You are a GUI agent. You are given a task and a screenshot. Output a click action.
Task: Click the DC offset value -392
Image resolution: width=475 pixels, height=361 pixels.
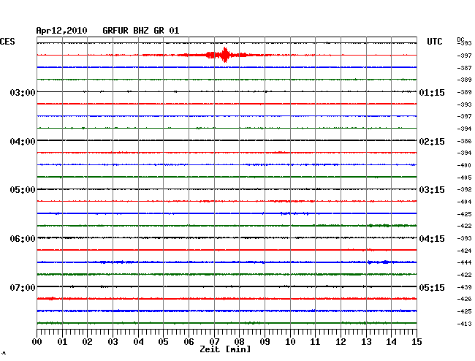[x=464, y=189]
